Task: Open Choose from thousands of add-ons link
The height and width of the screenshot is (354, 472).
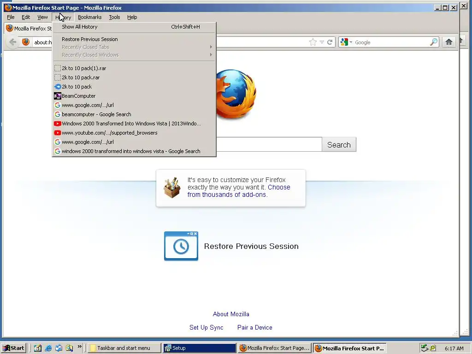Action: [239, 191]
